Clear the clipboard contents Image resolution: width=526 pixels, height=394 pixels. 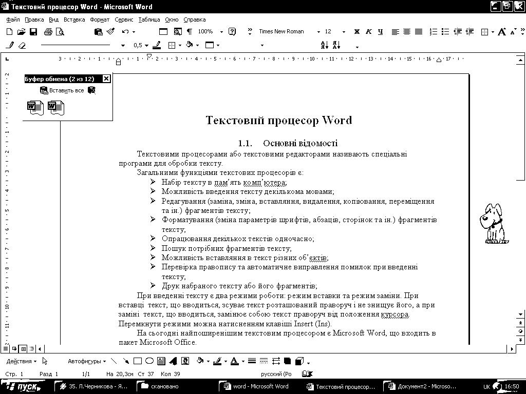(x=91, y=90)
